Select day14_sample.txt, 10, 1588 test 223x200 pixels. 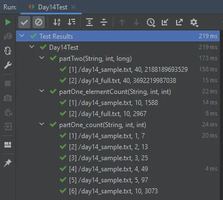pyautogui.click(x=118, y=103)
